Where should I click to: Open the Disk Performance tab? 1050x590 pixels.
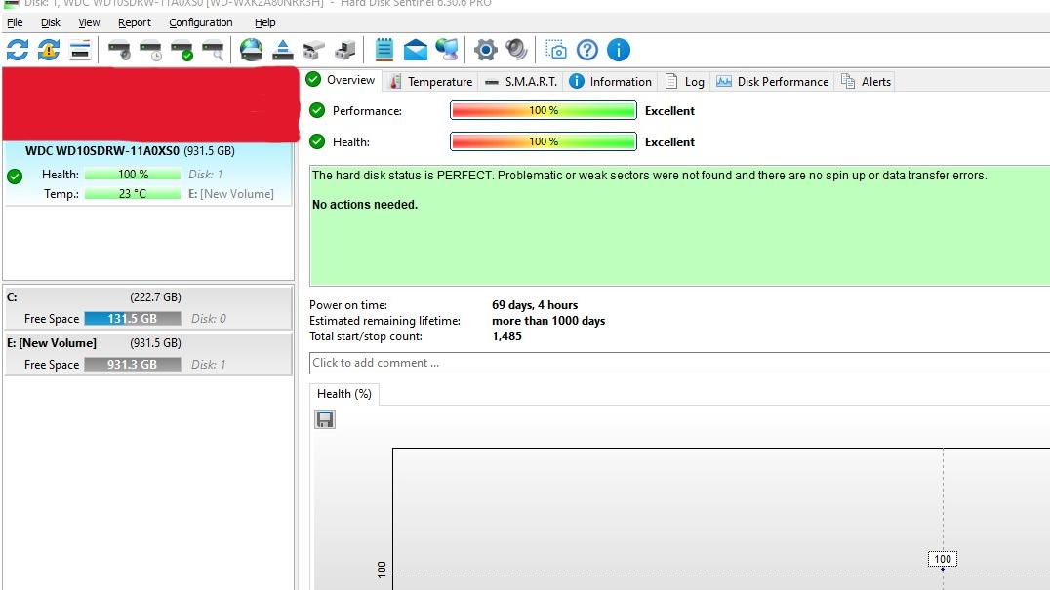772,82
